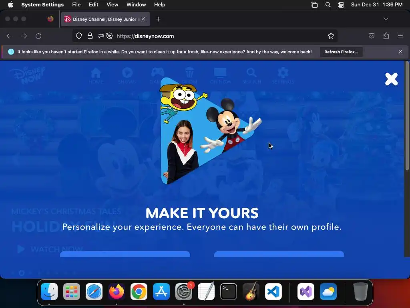Open TextEdit from the Dock
Image resolution: width=410 pixels, height=308 pixels.
(x=206, y=292)
